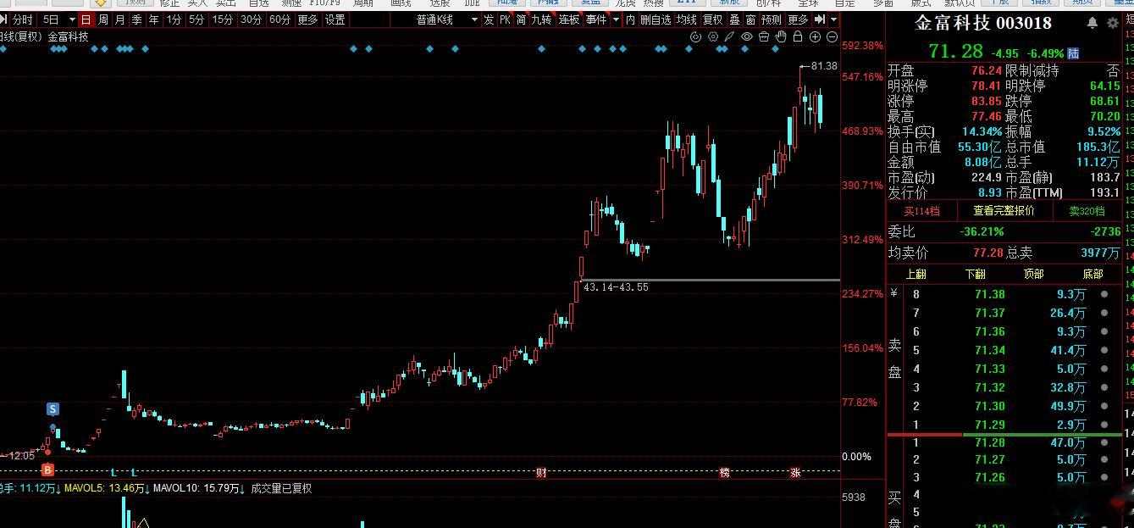Switch to 5分 five-minute chart
This screenshot has width=1134, height=528.
196,19
